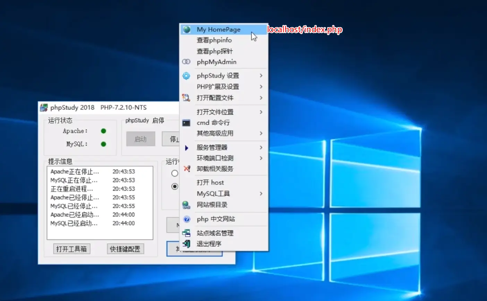Select 卸载相关服务 menu entry
487x301 pixels.
(x=224, y=169)
